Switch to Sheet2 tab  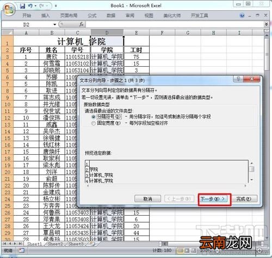pyautogui.click(x=55, y=244)
